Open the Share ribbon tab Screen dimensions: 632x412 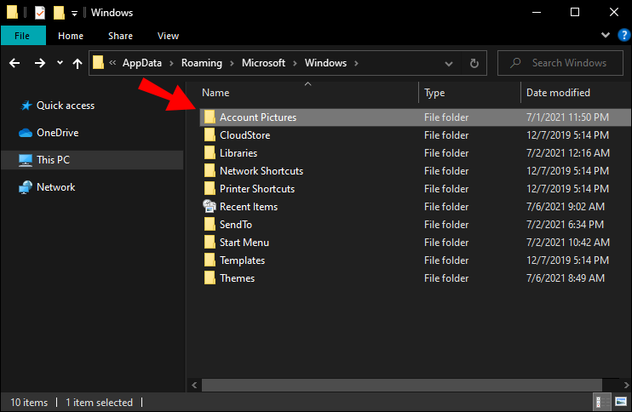coord(120,36)
